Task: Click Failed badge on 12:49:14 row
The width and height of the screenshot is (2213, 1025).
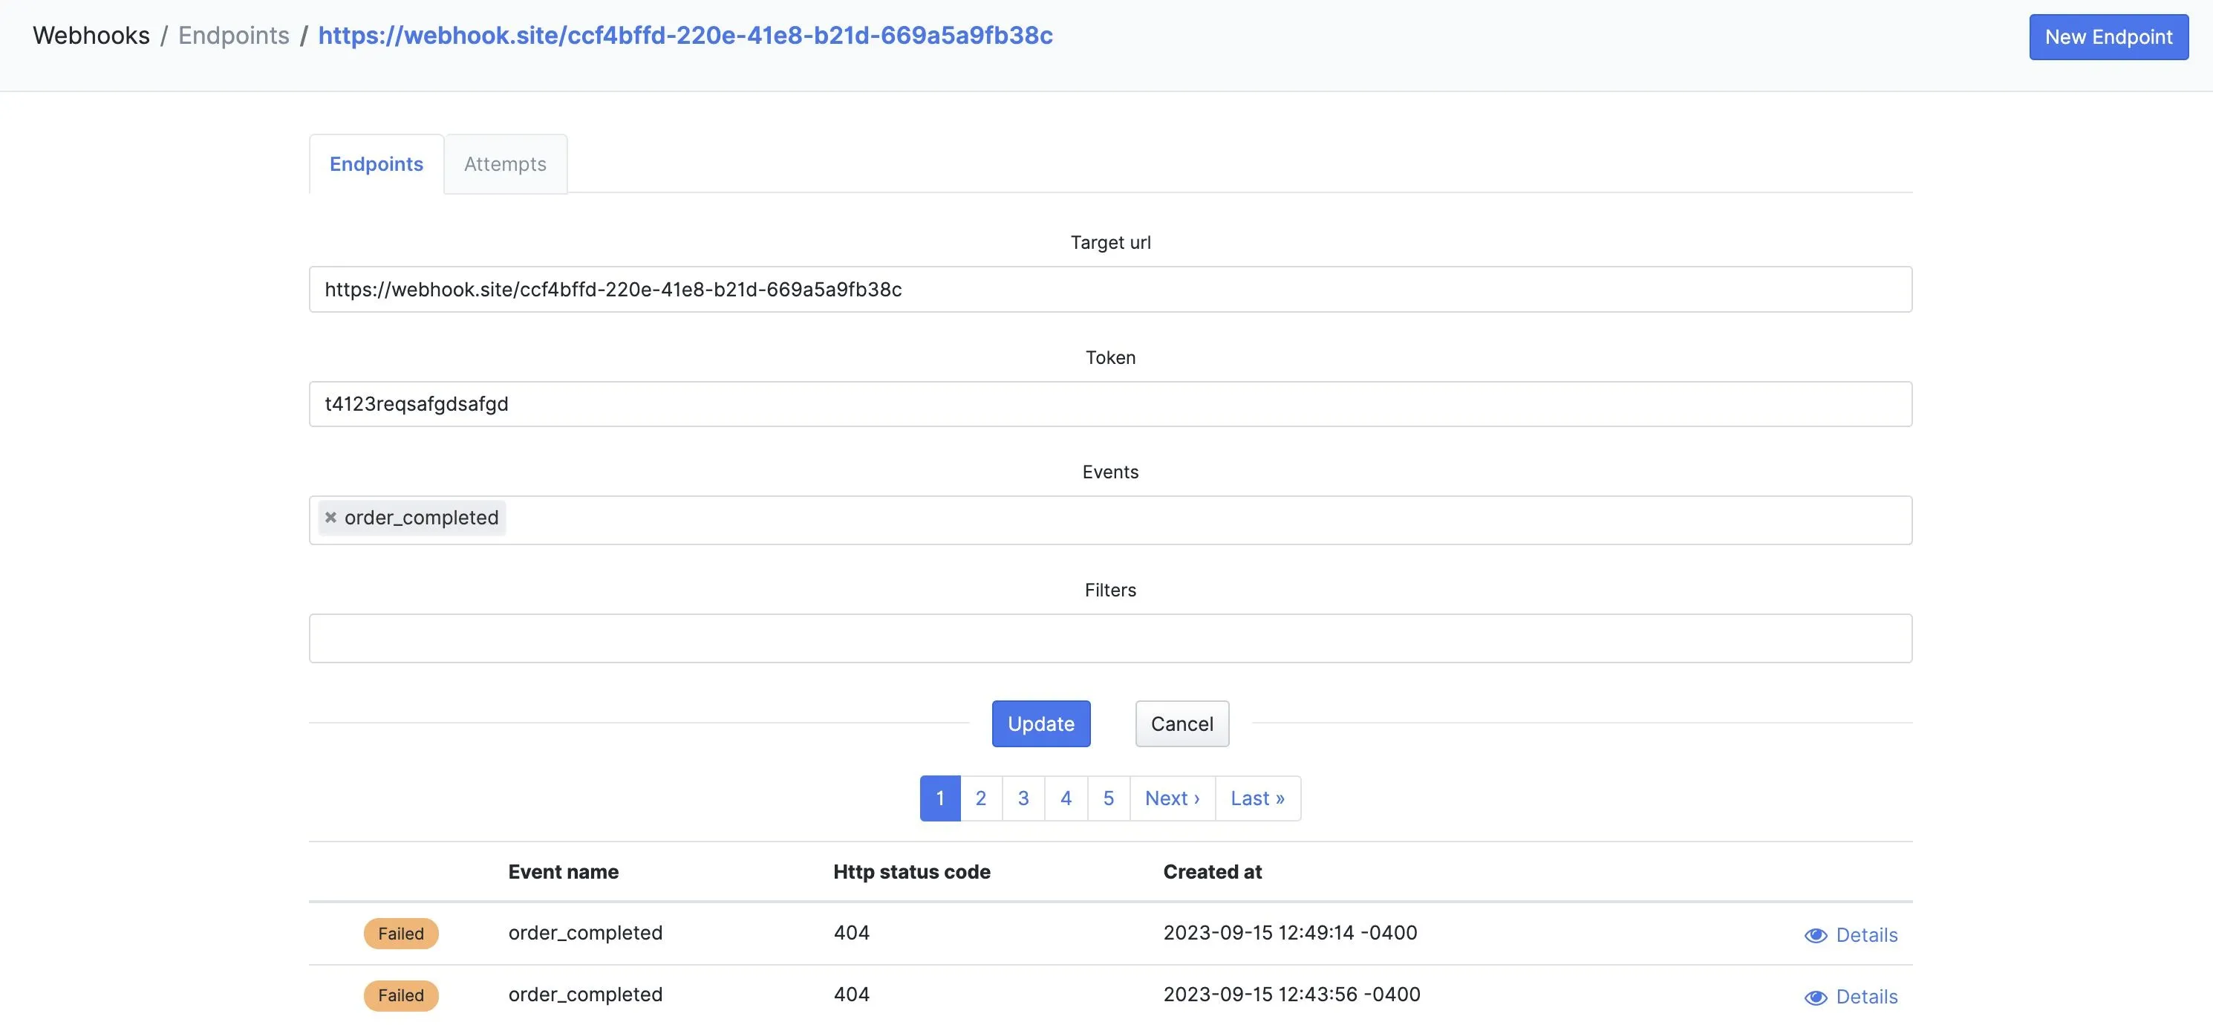Action: click(401, 933)
